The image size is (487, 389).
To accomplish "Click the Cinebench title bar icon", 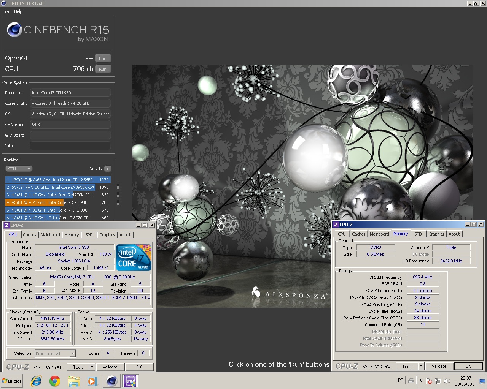I will (x=3, y=3).
